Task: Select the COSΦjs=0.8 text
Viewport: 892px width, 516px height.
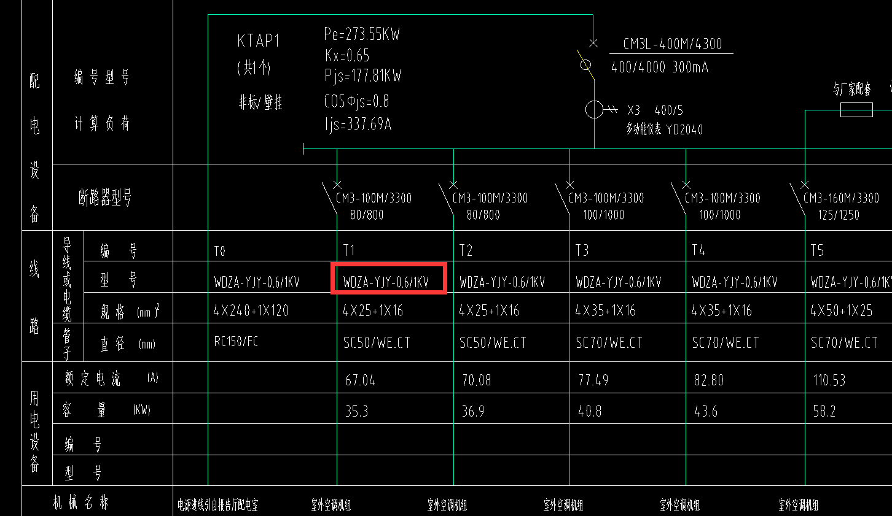Action: click(x=356, y=101)
